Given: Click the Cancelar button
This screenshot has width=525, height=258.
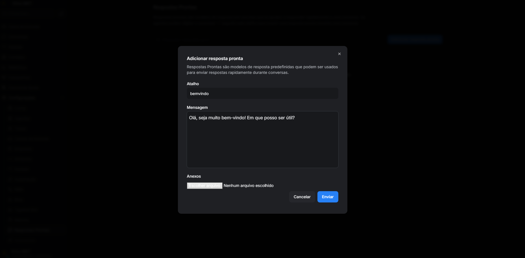Looking at the screenshot, I should (302, 197).
